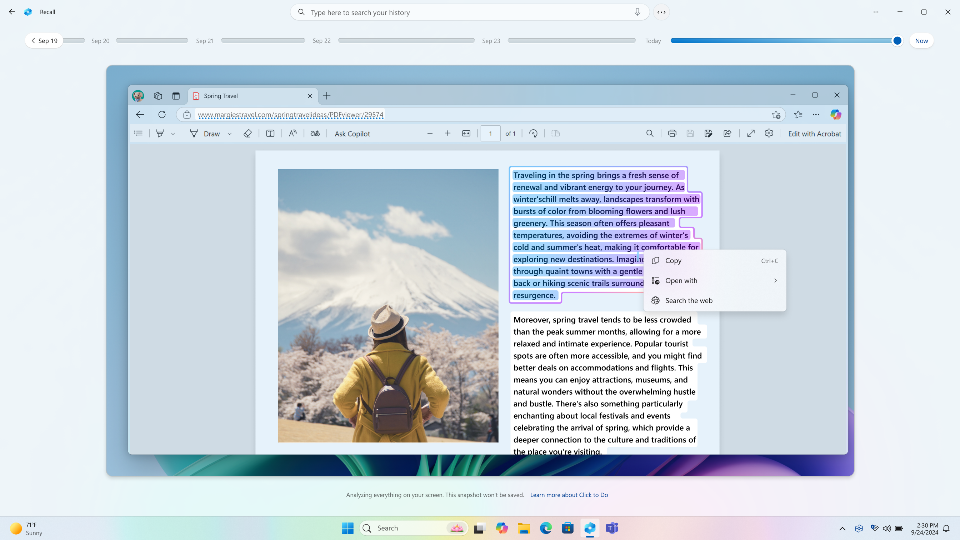This screenshot has width=960, height=540.
Task: Toggle the Recall recording to Now
Action: (922, 40)
